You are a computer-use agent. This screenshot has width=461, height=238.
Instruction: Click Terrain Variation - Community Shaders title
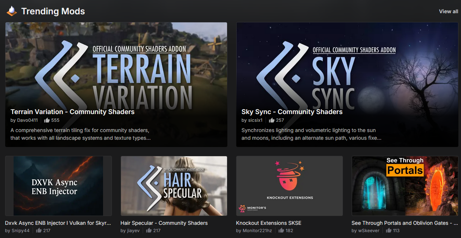73,112
